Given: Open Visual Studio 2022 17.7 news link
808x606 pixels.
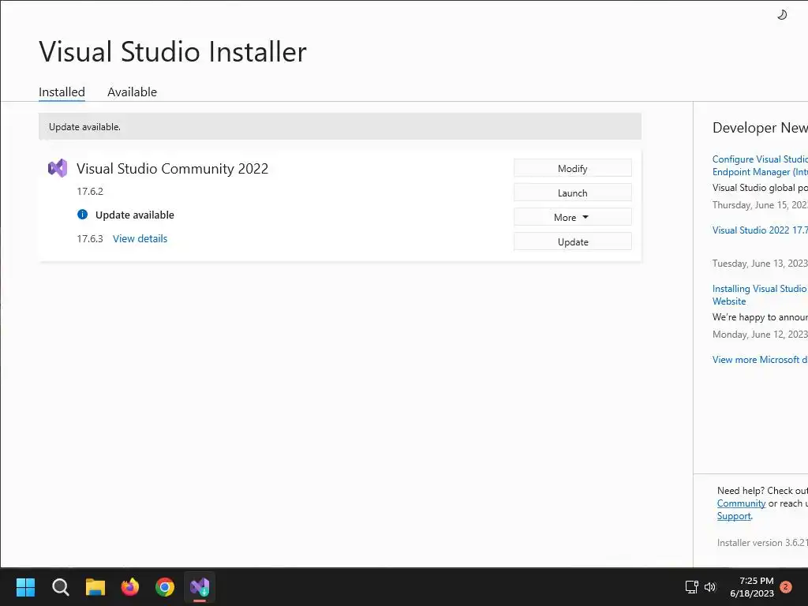Looking at the screenshot, I should (760, 230).
